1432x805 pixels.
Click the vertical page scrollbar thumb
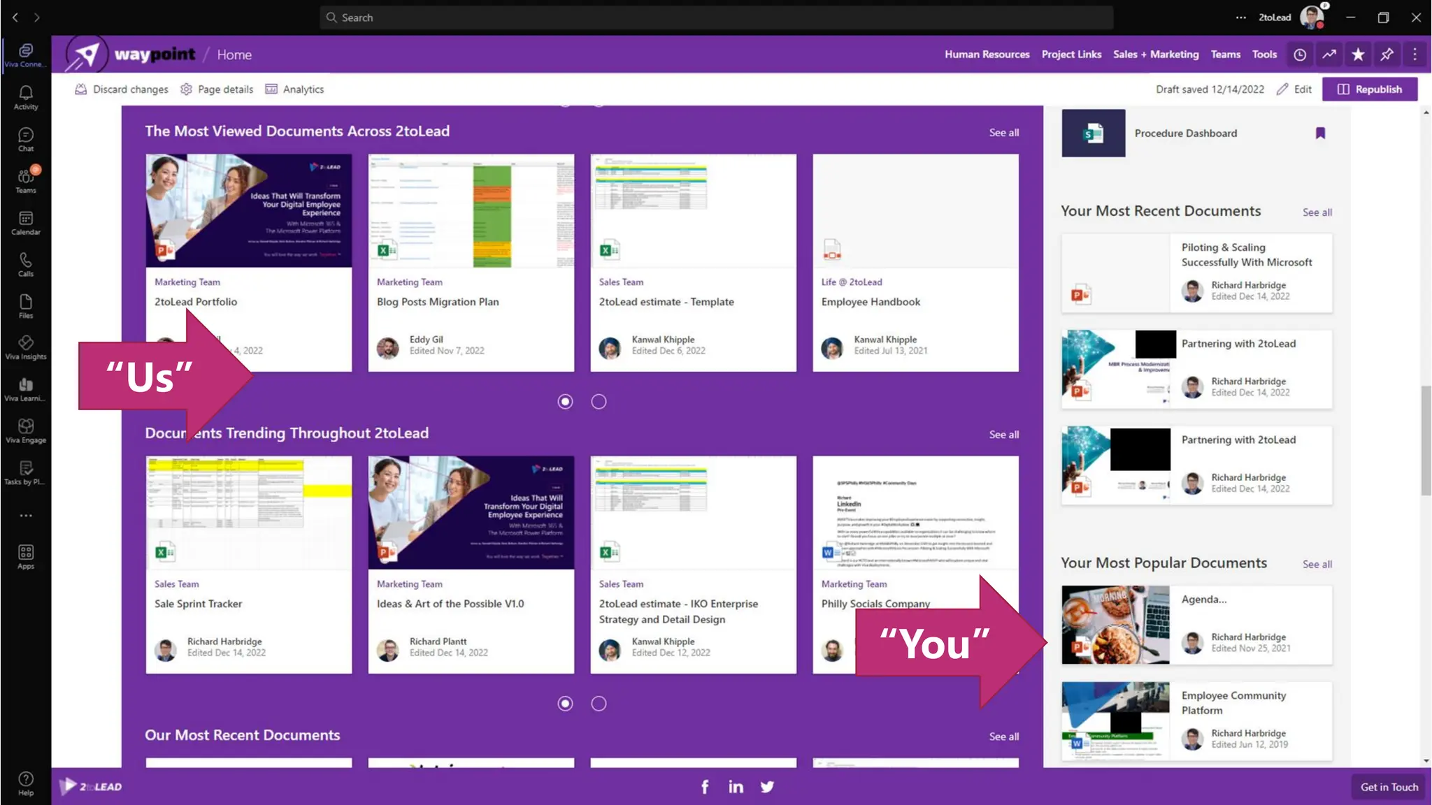tap(1426, 440)
